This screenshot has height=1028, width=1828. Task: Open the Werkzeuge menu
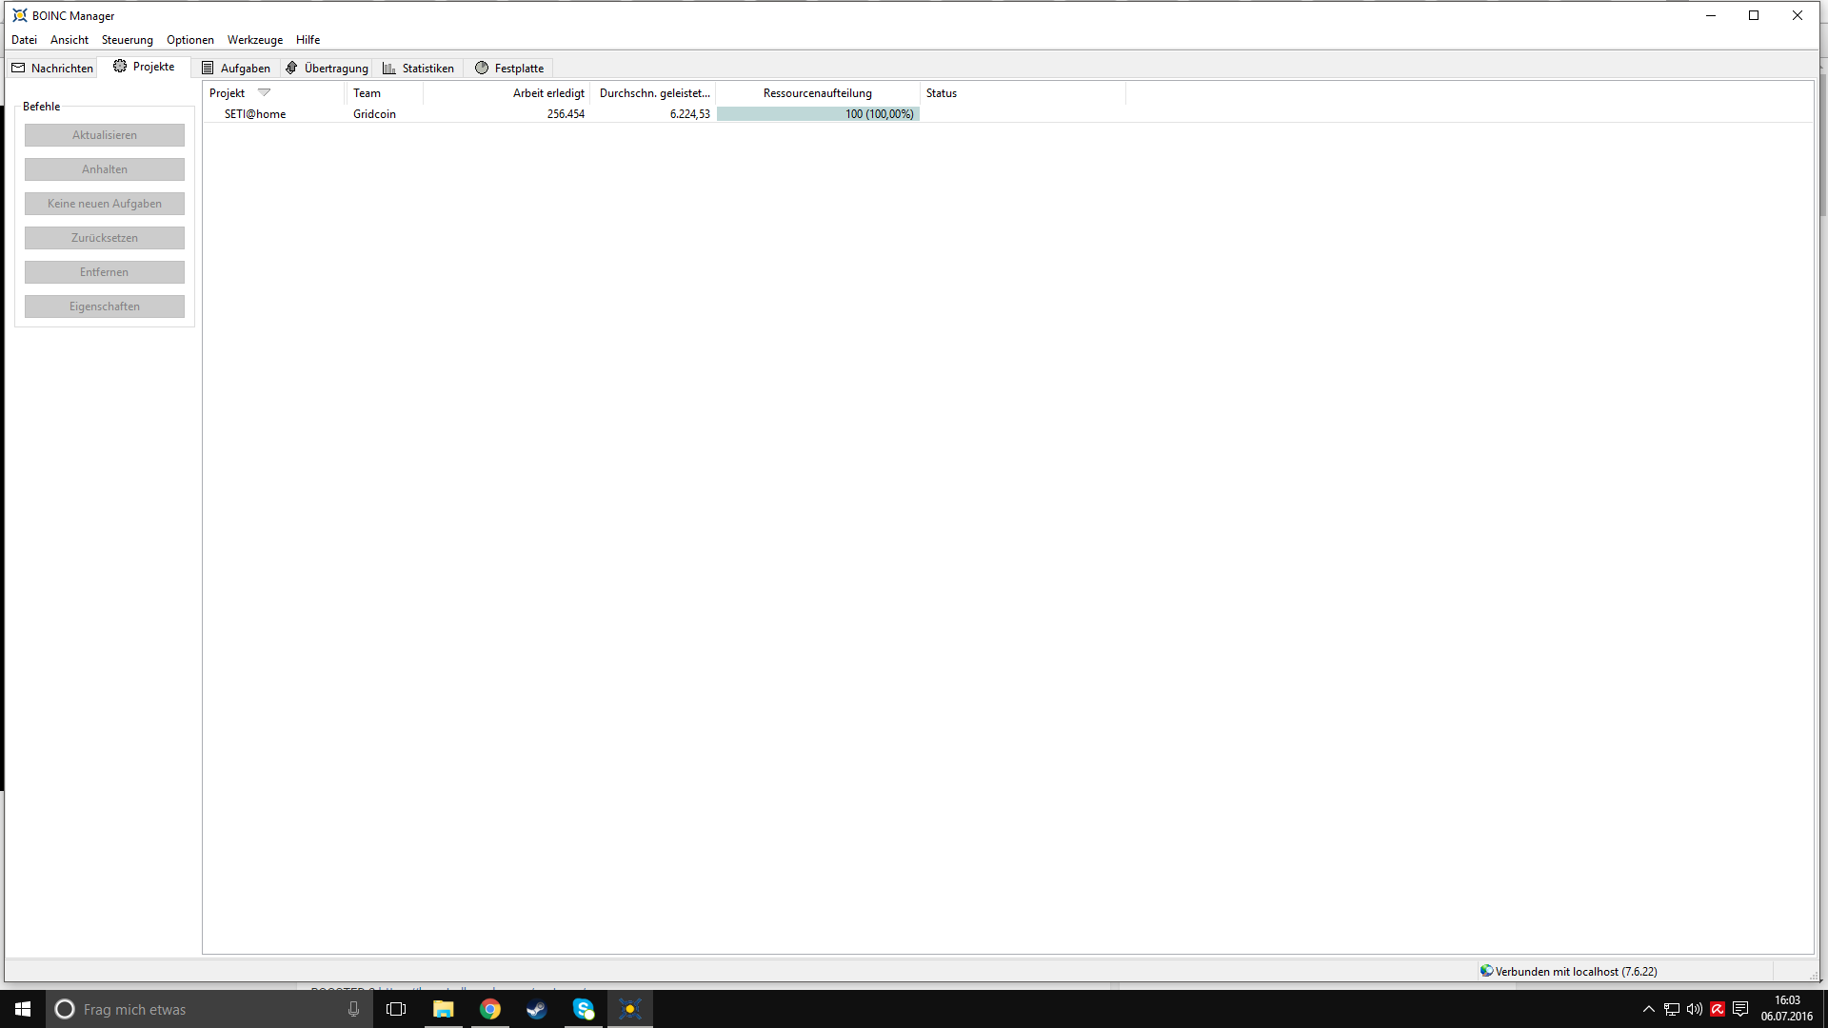point(254,40)
